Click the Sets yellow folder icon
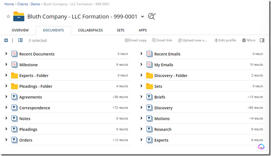Screen dimensions: 271x156 click(x=149, y=86)
